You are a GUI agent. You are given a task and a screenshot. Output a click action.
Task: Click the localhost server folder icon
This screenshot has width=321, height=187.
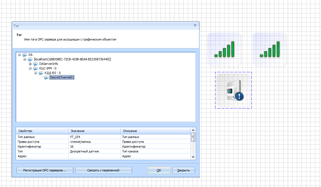[30, 59]
